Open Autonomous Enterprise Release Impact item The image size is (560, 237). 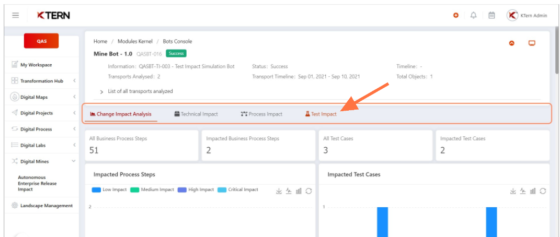[x=37, y=183]
